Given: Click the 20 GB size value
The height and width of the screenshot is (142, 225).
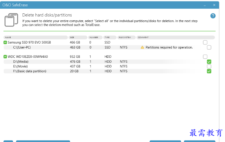Looking at the screenshot, I should [x=74, y=71].
